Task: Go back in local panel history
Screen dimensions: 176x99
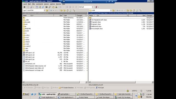Action: tap(51, 10)
